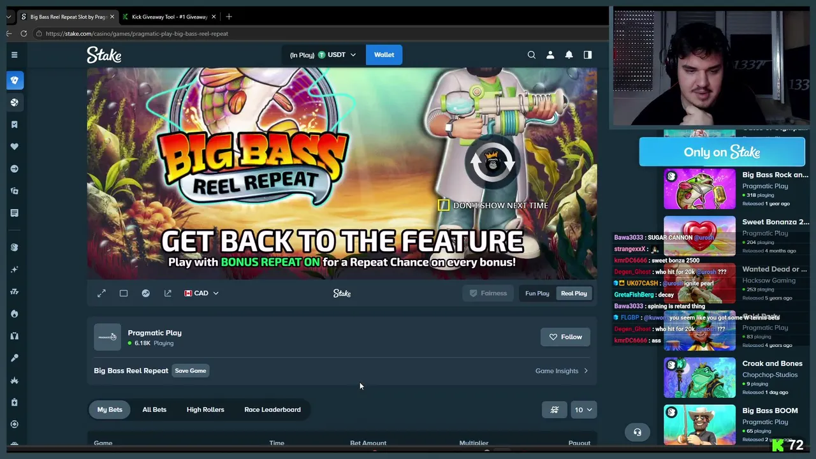The image size is (816, 459).
Task: Go back in the browser
Action: coord(9,34)
